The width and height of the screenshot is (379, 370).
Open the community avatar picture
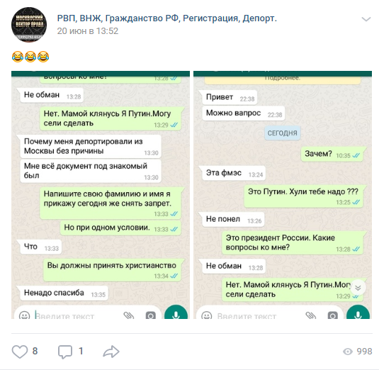click(x=29, y=25)
